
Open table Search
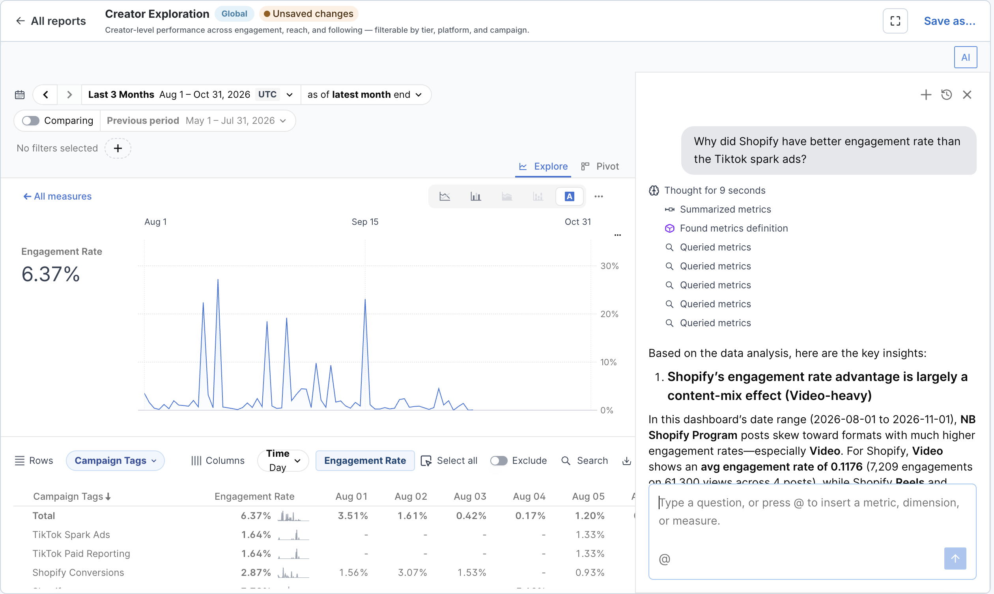tap(584, 460)
